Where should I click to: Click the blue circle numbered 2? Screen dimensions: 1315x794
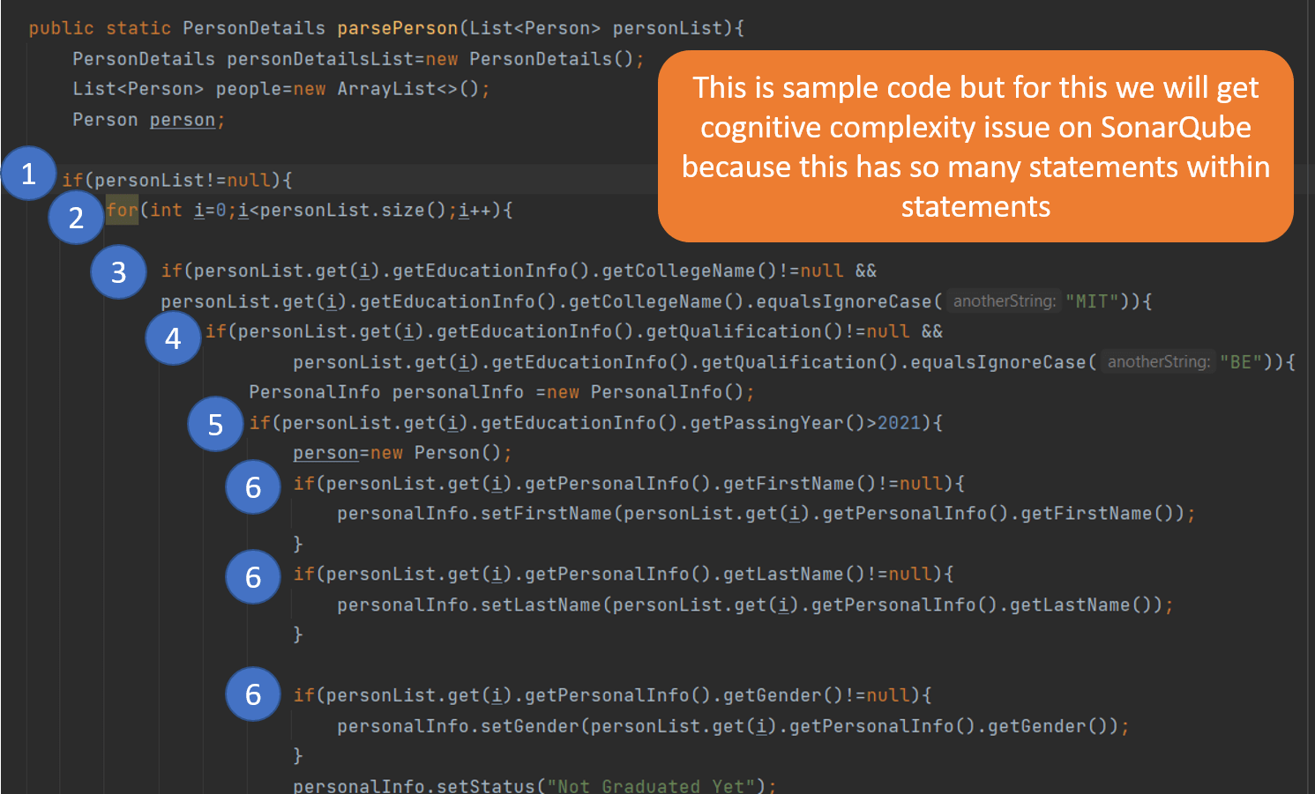(x=77, y=217)
